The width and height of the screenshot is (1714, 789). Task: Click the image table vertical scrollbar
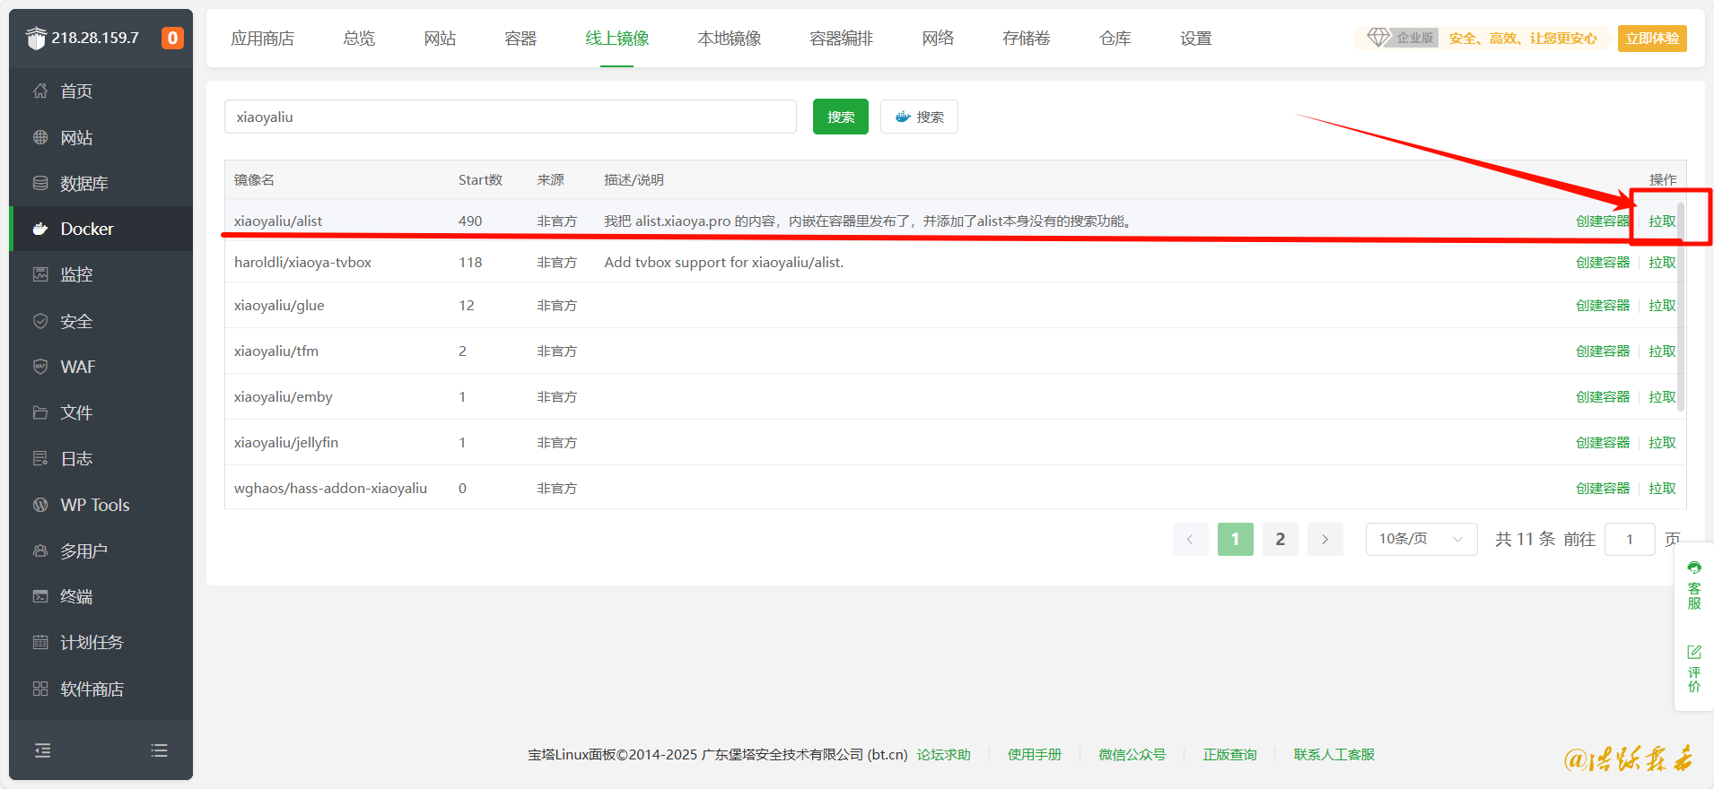coord(1681,307)
